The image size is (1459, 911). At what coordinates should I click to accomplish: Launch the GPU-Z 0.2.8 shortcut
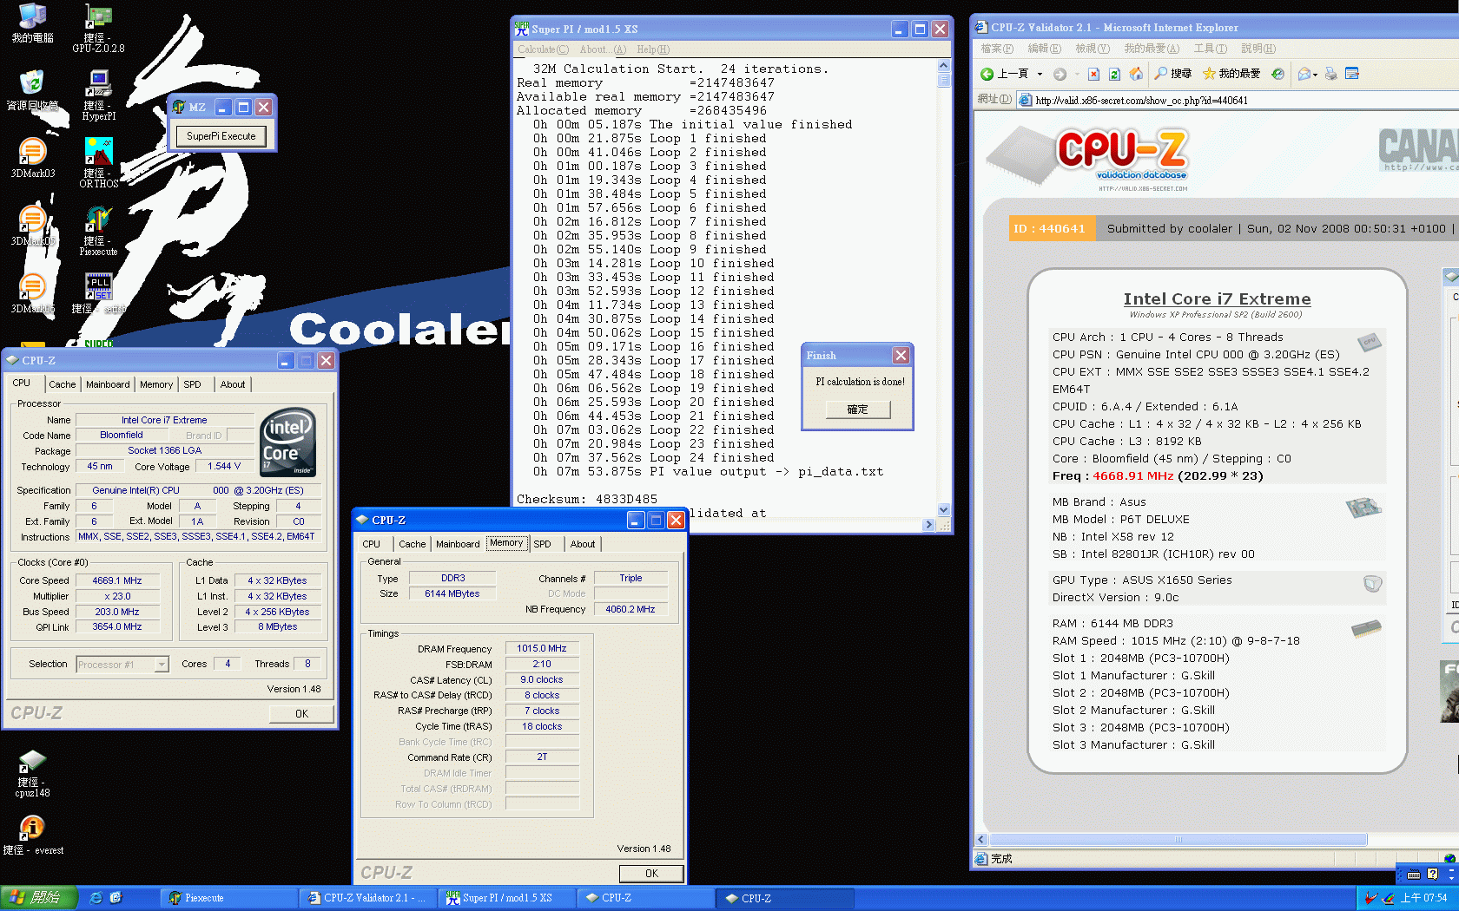(98, 28)
